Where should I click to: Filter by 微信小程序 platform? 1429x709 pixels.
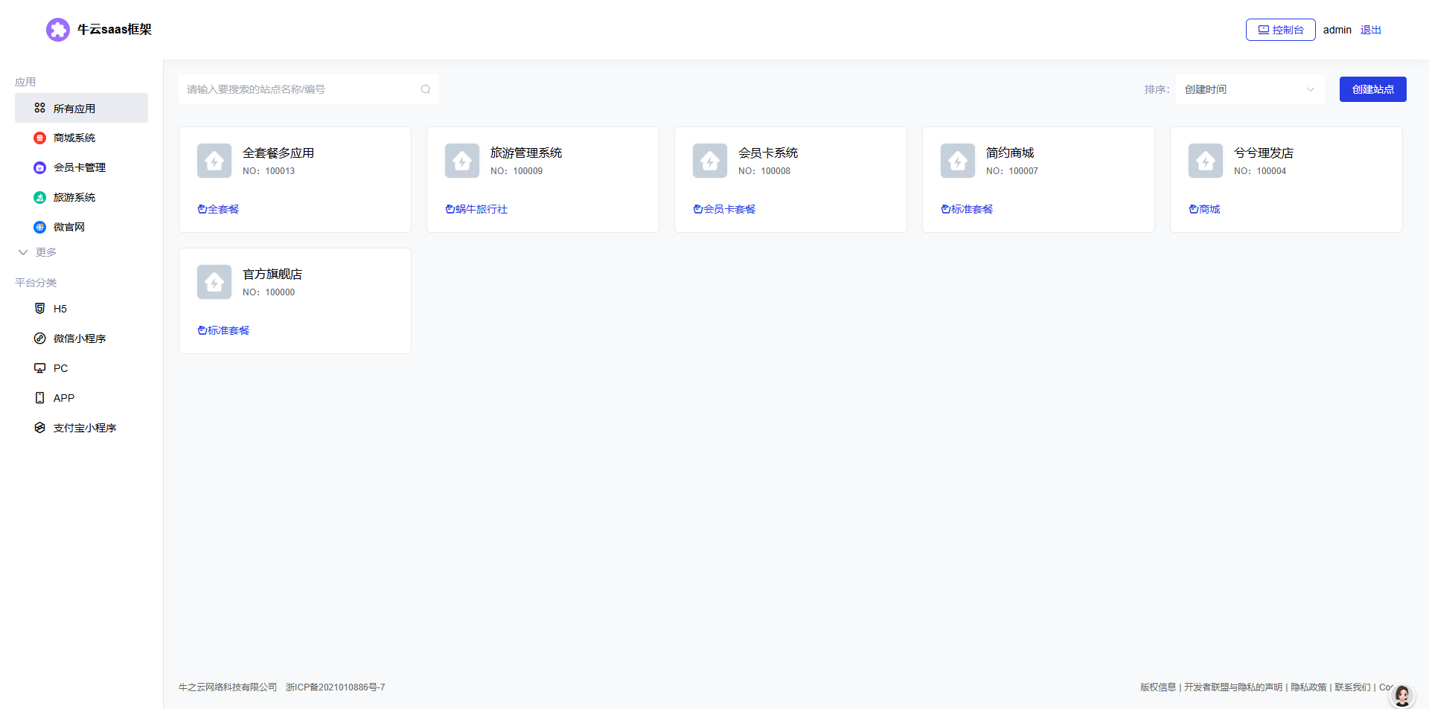[x=81, y=339]
